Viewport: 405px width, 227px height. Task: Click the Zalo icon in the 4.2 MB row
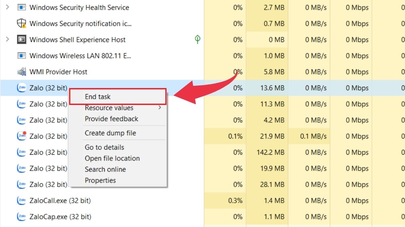tap(22, 120)
